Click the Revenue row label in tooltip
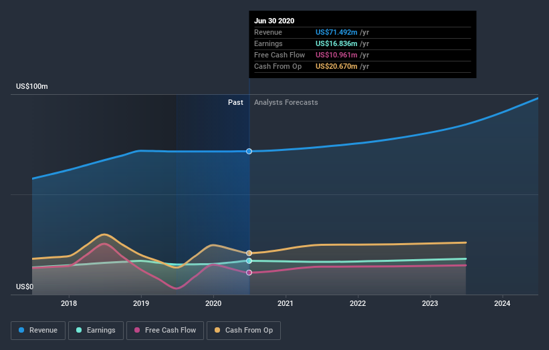The width and height of the screenshot is (549, 350). (268, 33)
